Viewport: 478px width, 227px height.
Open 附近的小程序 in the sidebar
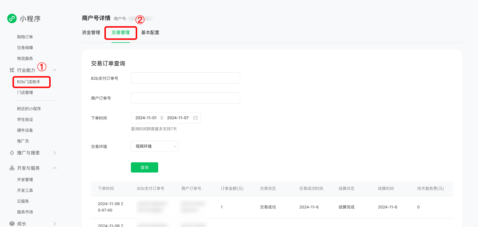pyautogui.click(x=29, y=109)
